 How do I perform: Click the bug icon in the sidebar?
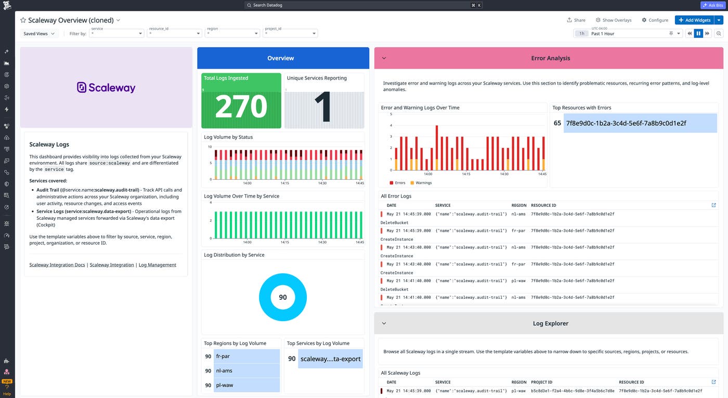(x=7, y=223)
